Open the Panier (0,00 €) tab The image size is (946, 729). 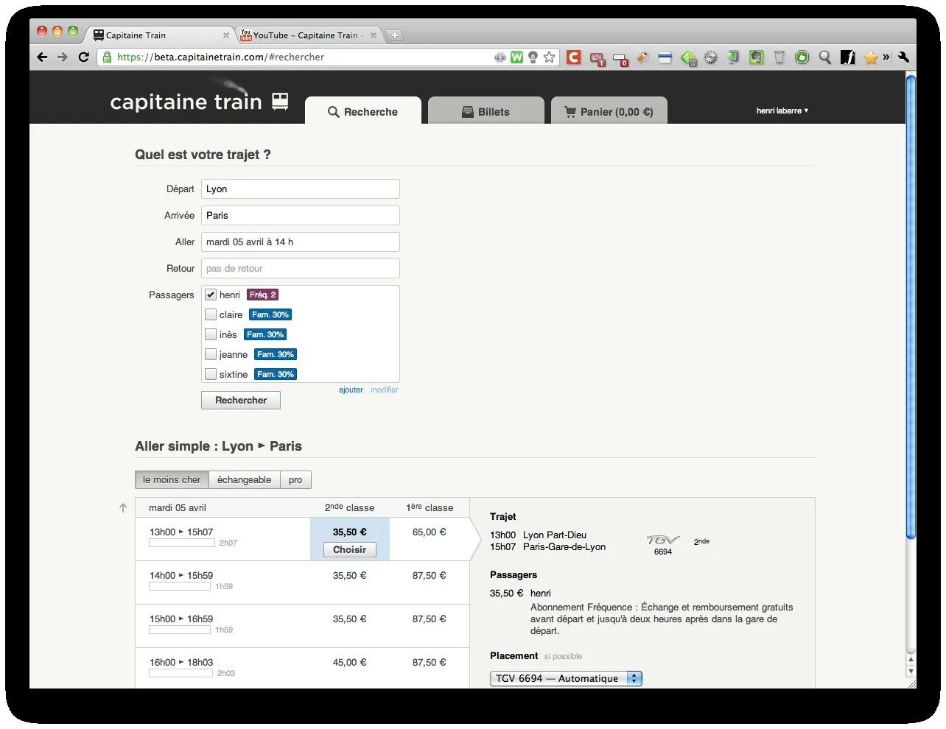tap(609, 110)
